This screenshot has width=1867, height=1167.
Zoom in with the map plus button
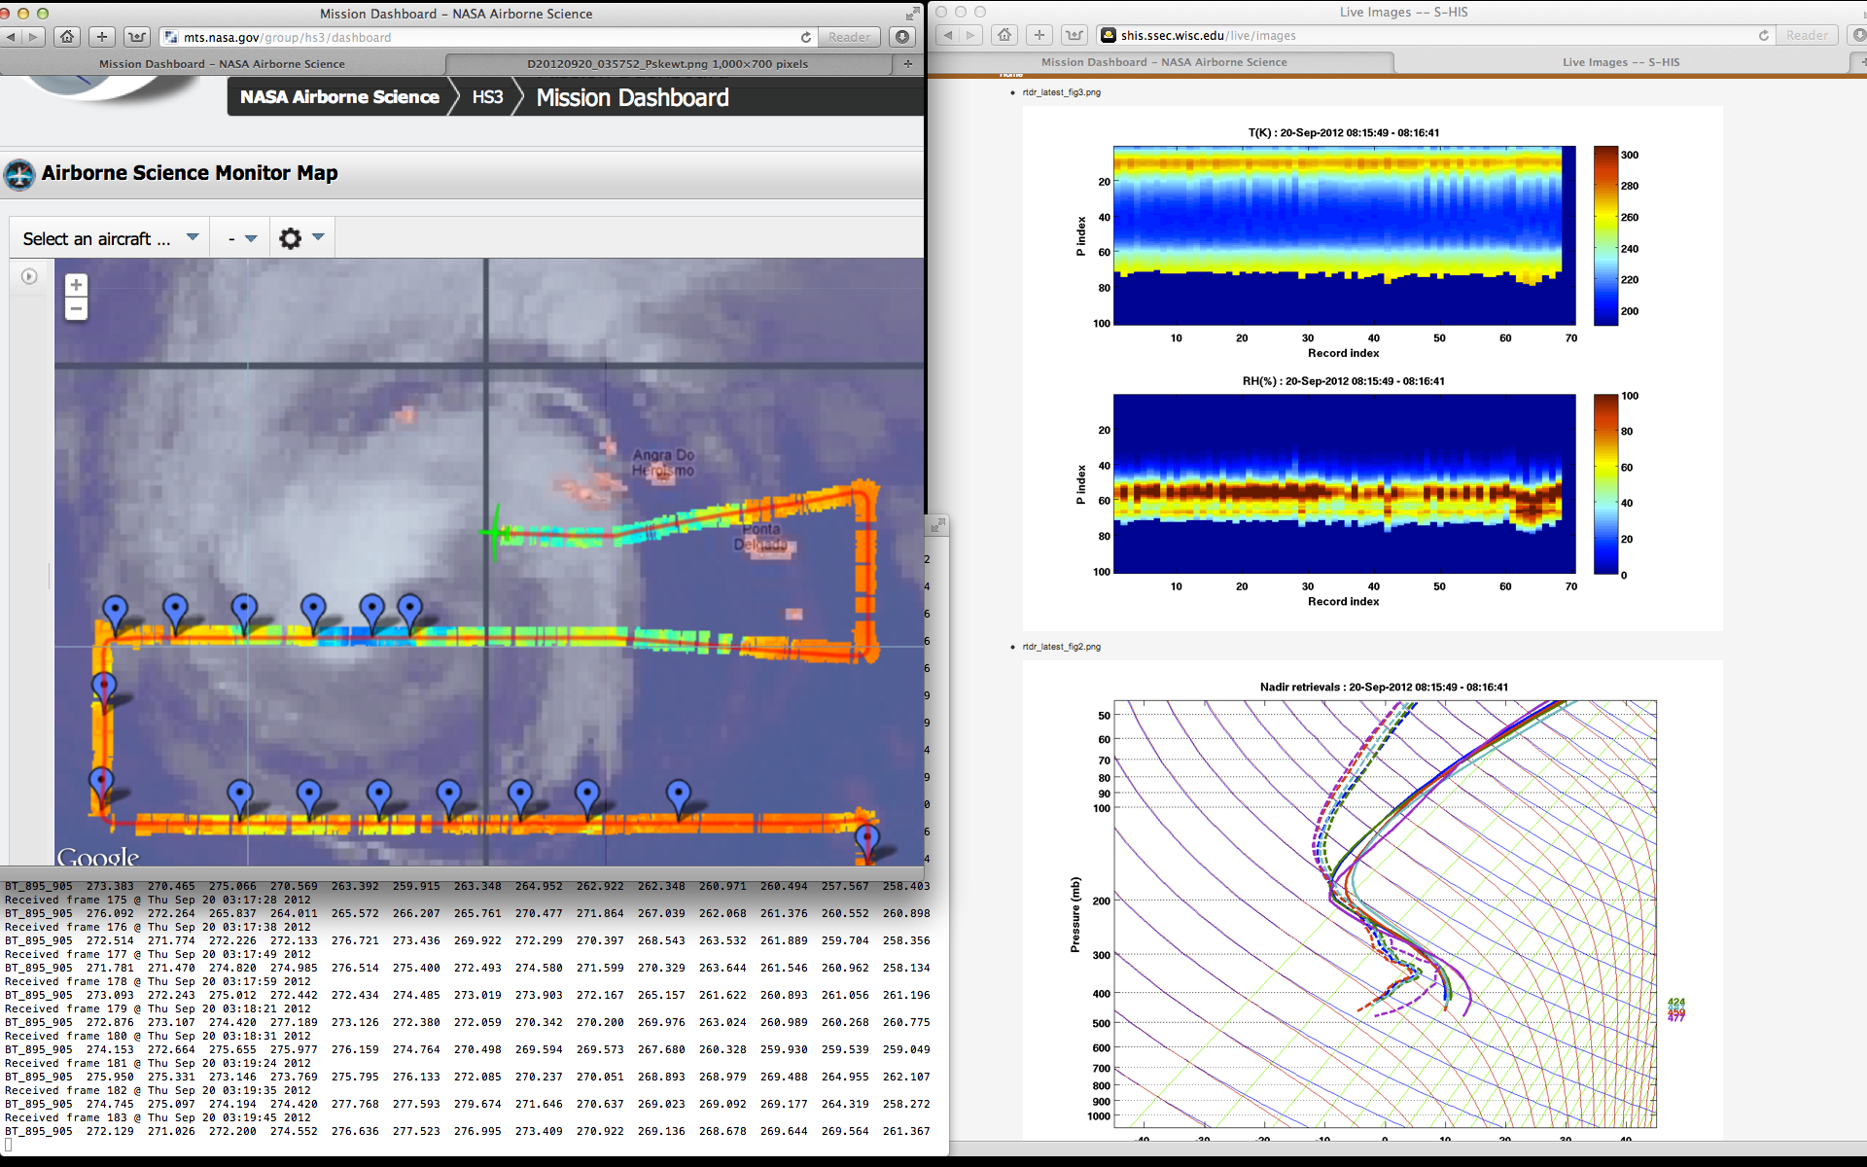point(76,285)
